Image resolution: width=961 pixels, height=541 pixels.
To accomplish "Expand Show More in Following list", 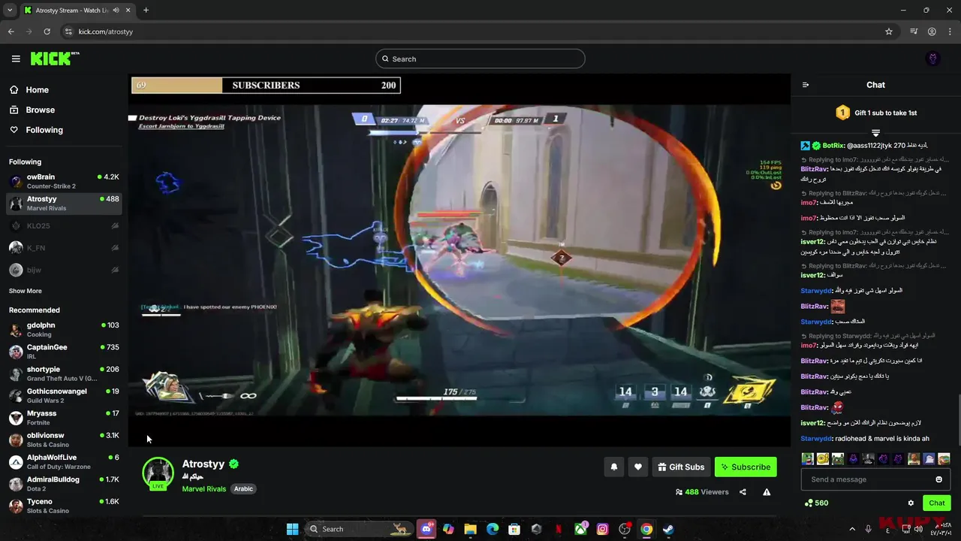I will (26, 291).
